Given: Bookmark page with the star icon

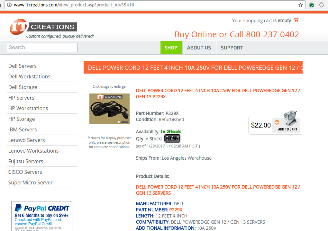Looking at the screenshot, I should [x=301, y=5].
